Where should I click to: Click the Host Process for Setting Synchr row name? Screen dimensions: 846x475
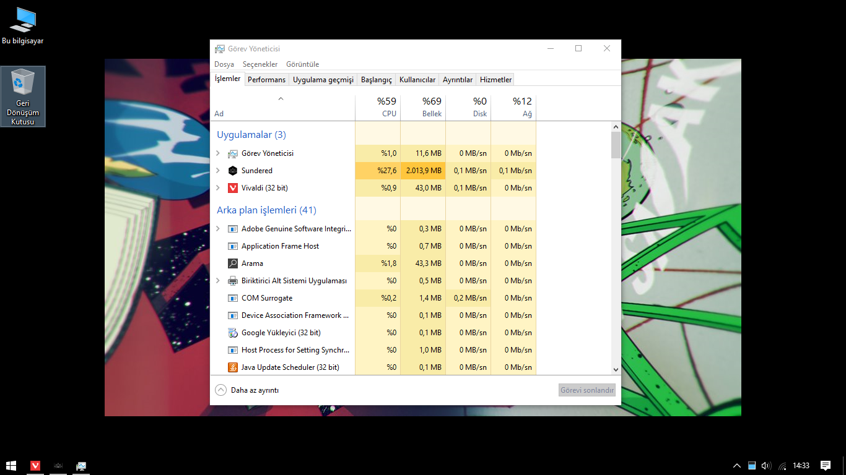pos(295,350)
